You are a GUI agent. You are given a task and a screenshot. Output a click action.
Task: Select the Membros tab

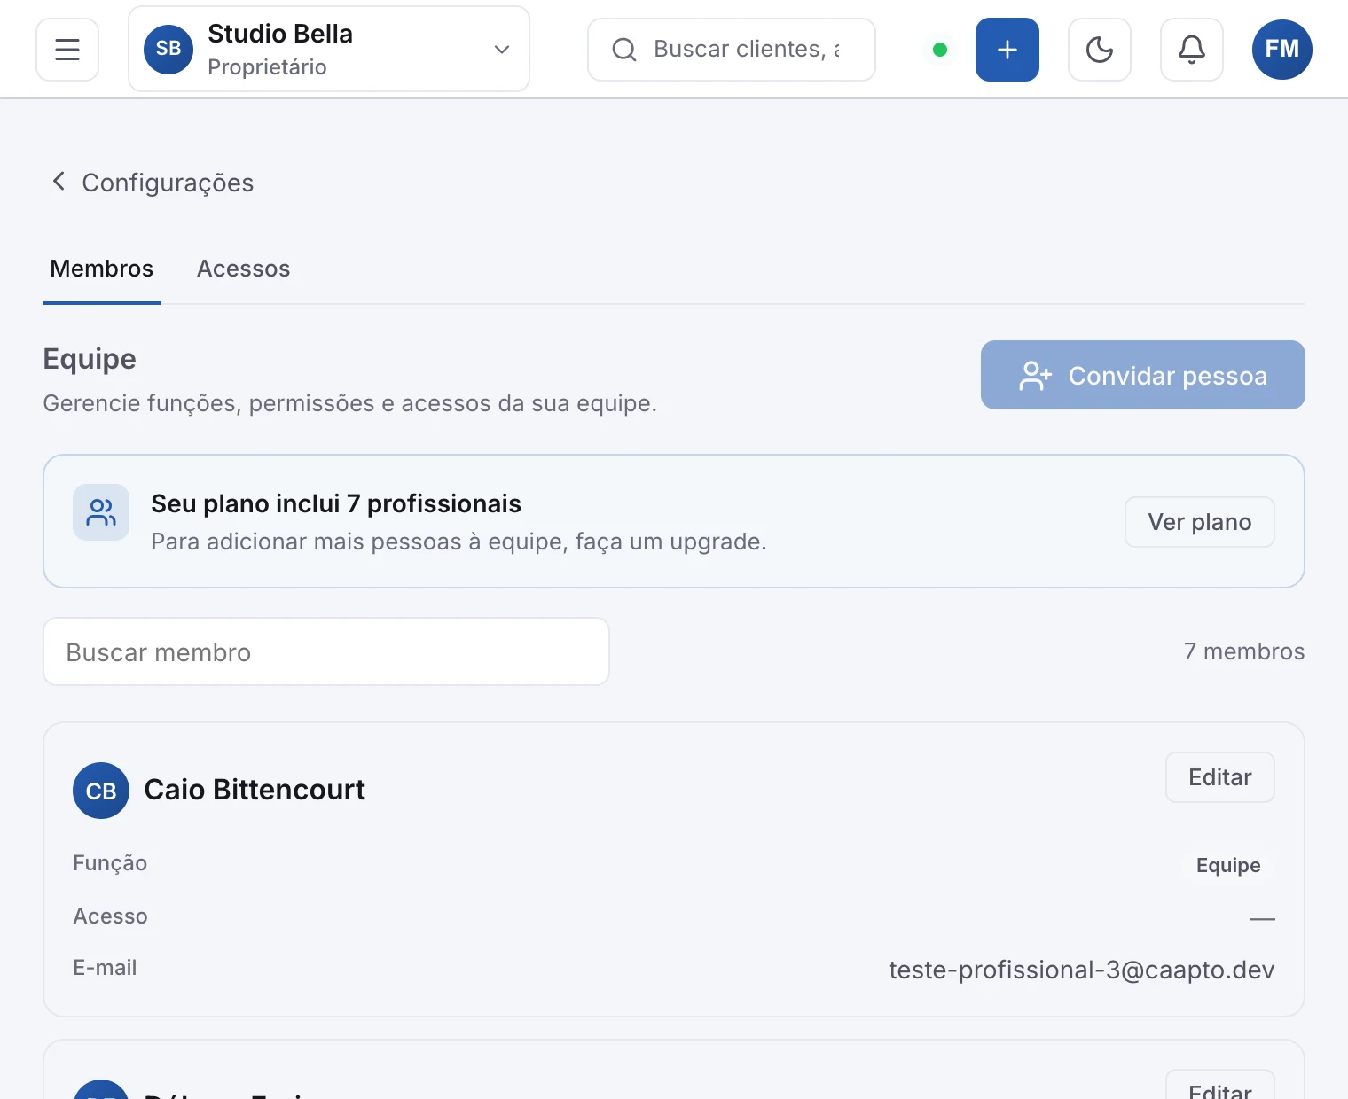coord(102,269)
